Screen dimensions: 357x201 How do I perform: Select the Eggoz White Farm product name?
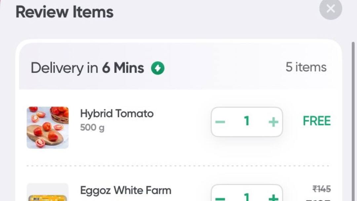[126, 190]
